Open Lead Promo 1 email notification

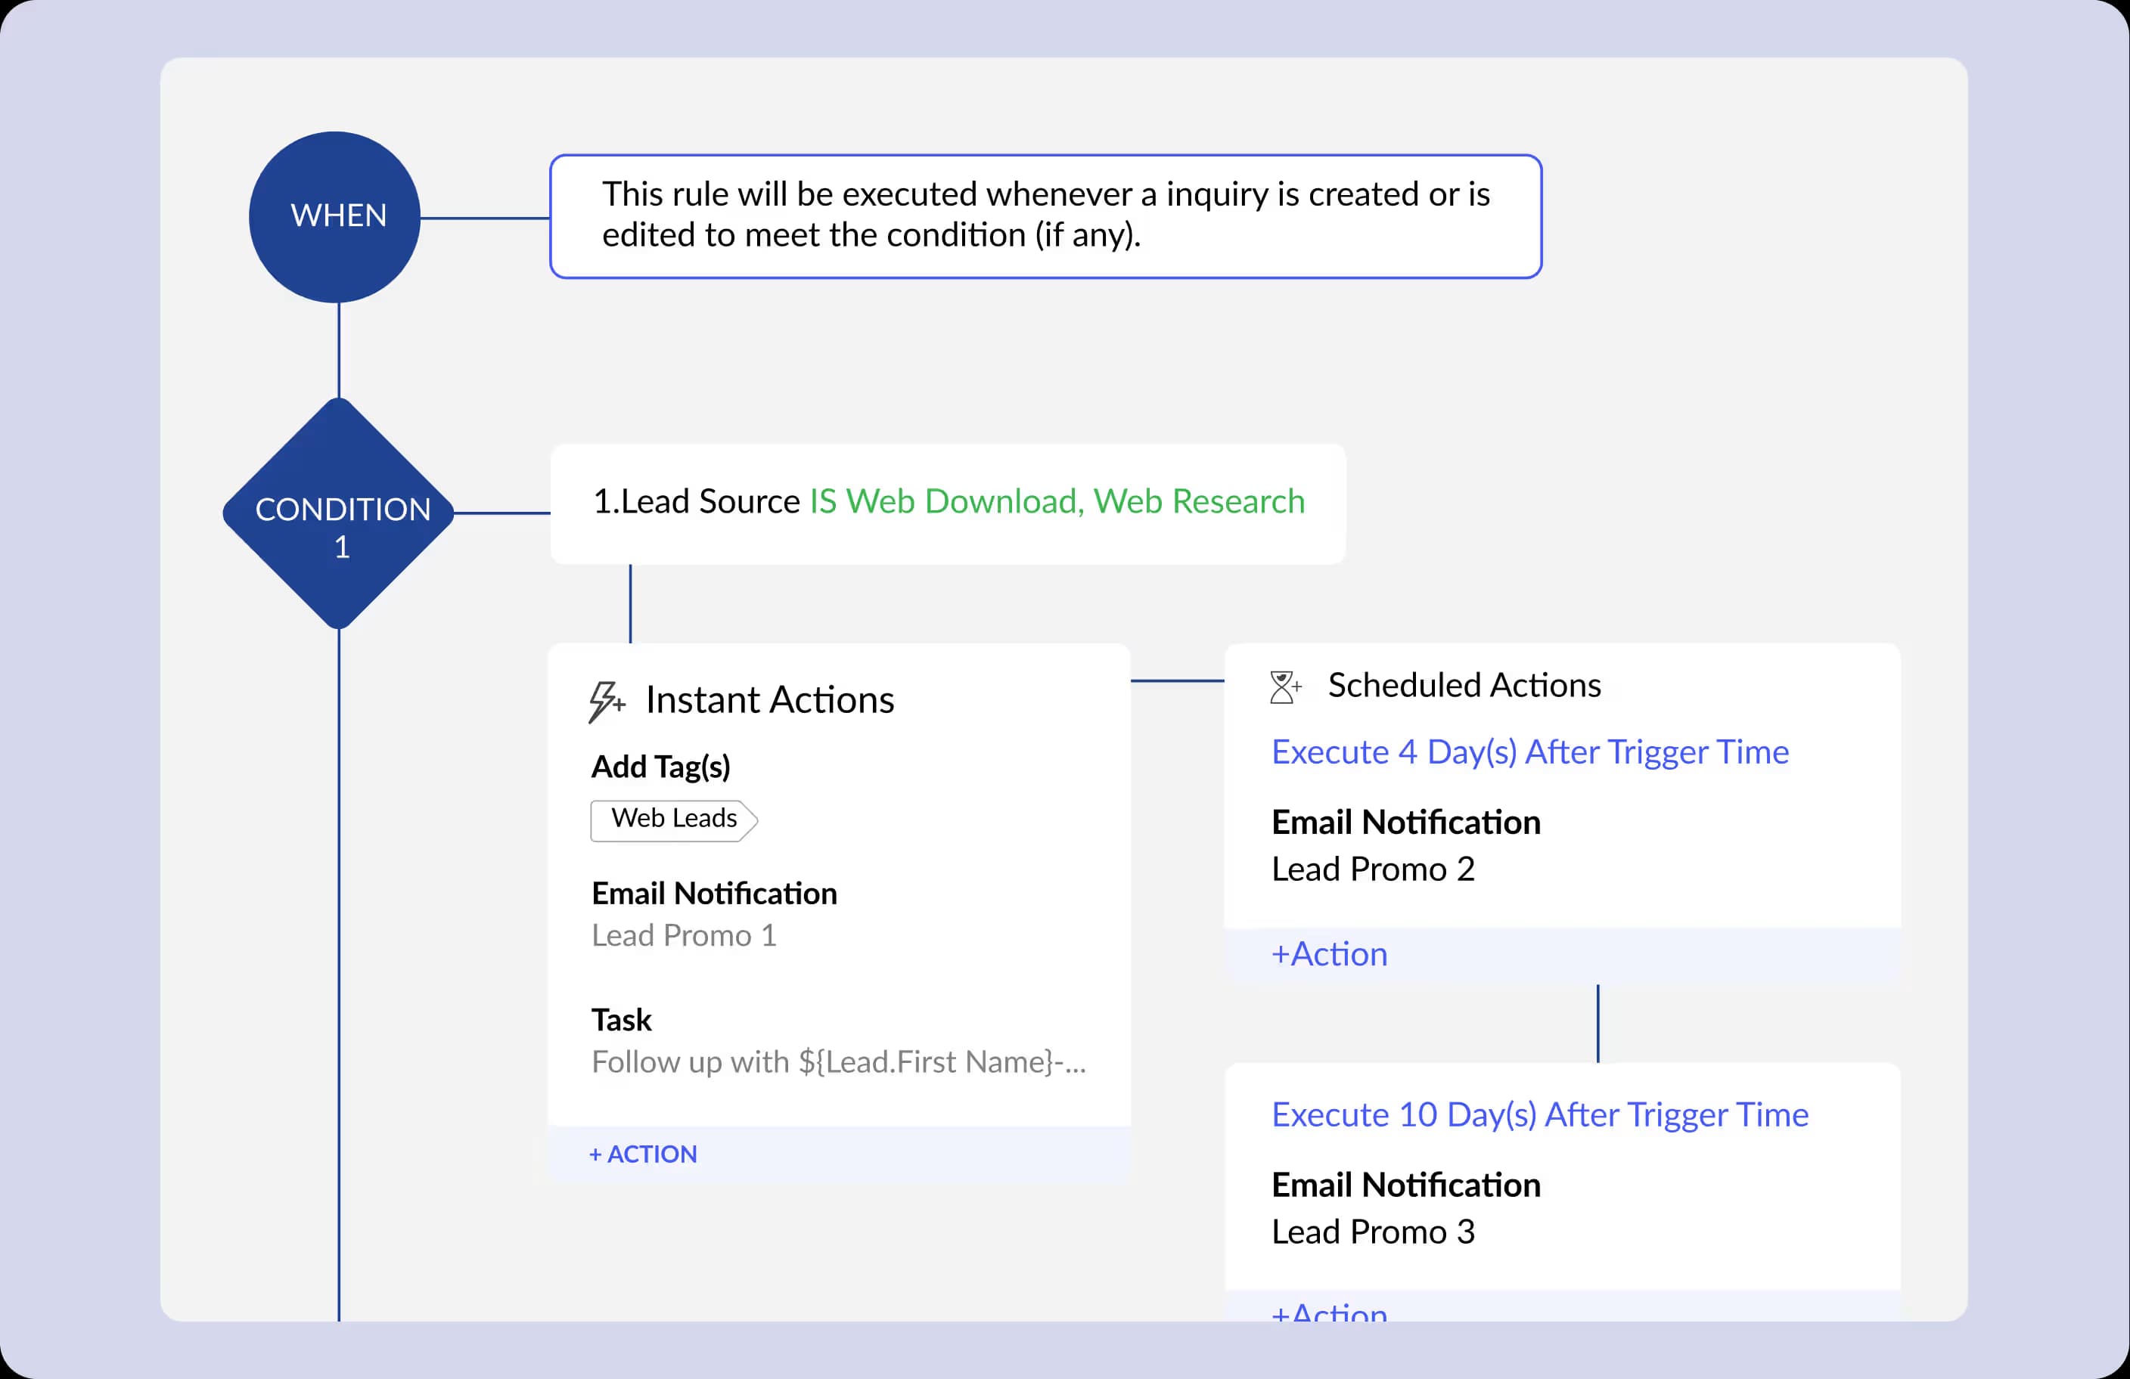[684, 935]
